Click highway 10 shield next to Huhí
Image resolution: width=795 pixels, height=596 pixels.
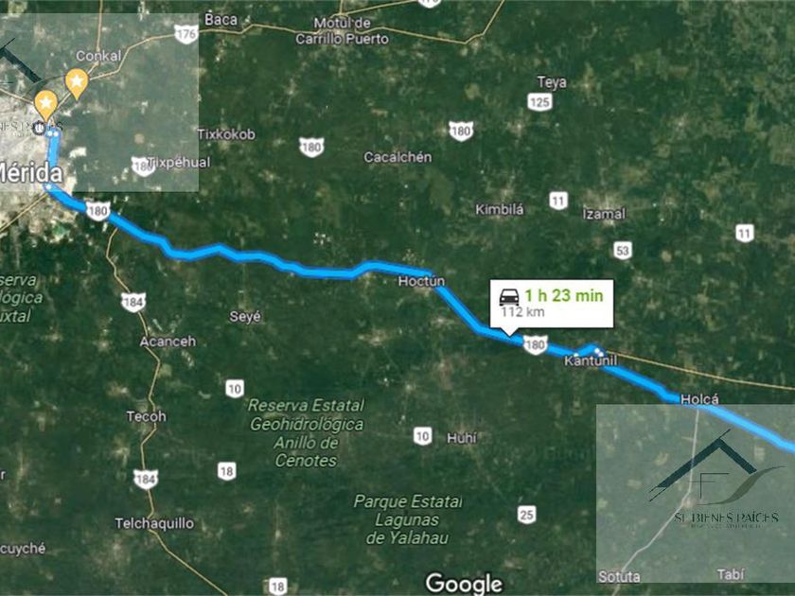pos(422,436)
